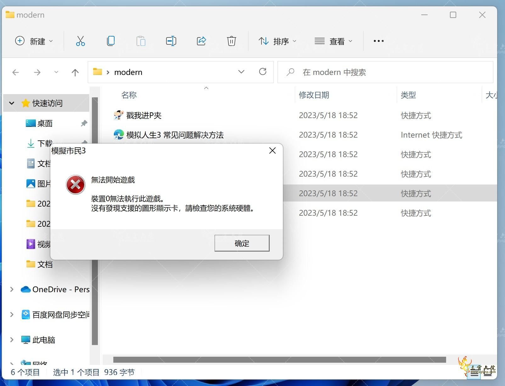Click the Rename icon in toolbar
Viewport: 505px width, 386px height.
[171, 41]
